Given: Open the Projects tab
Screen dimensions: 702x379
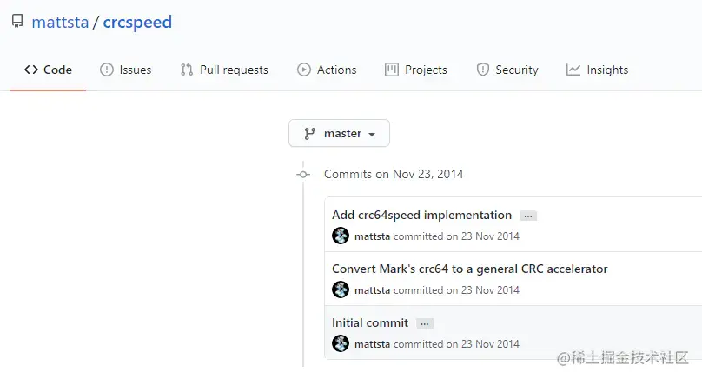Looking at the screenshot, I should 416,70.
